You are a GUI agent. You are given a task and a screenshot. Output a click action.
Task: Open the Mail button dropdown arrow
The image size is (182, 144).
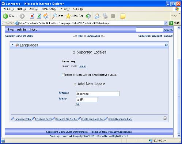point(101,16)
